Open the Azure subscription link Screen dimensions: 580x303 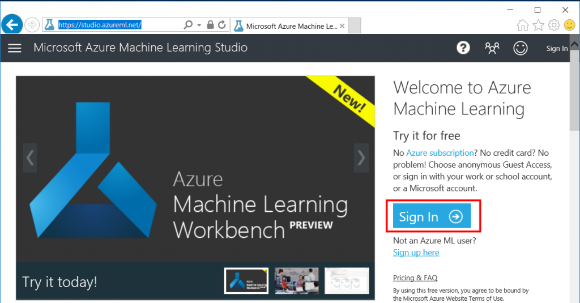tap(440, 153)
